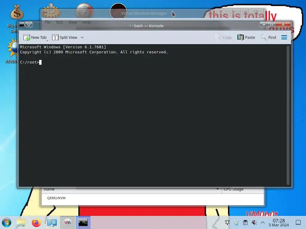The width and height of the screenshot is (306, 229).
Task: Click the show desktop button
Action: coord(298,222)
